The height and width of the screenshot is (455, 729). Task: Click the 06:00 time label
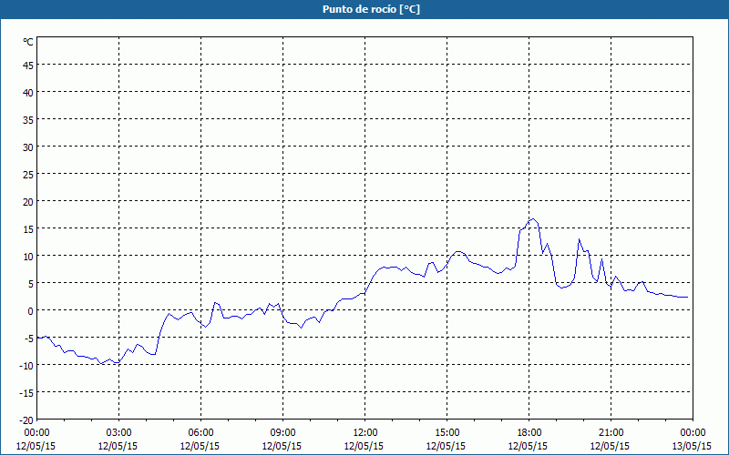pyautogui.click(x=200, y=433)
